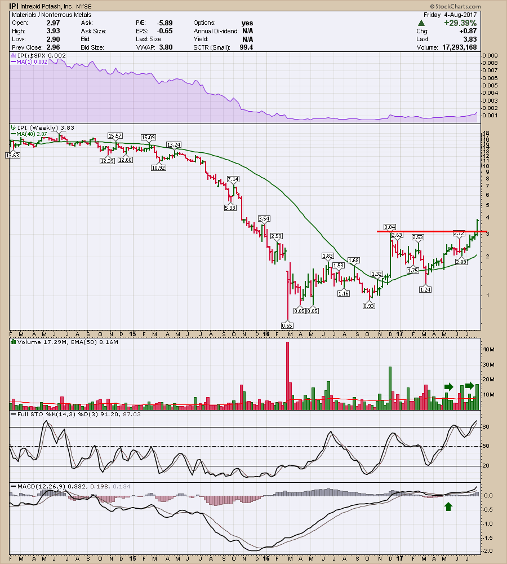Click the Open price 2.97
Image resolution: width=507 pixels, height=564 pixels.
coord(53,23)
